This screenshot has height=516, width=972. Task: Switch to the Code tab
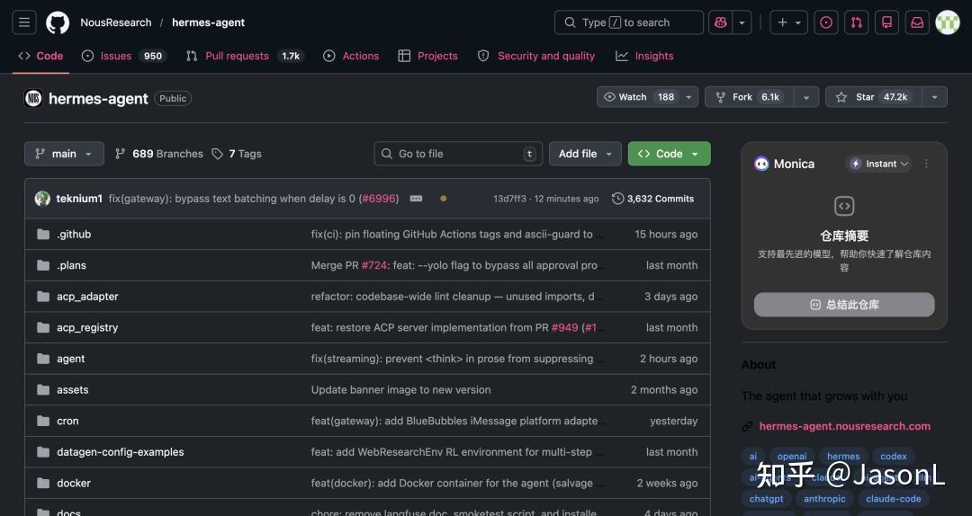pyautogui.click(x=40, y=56)
